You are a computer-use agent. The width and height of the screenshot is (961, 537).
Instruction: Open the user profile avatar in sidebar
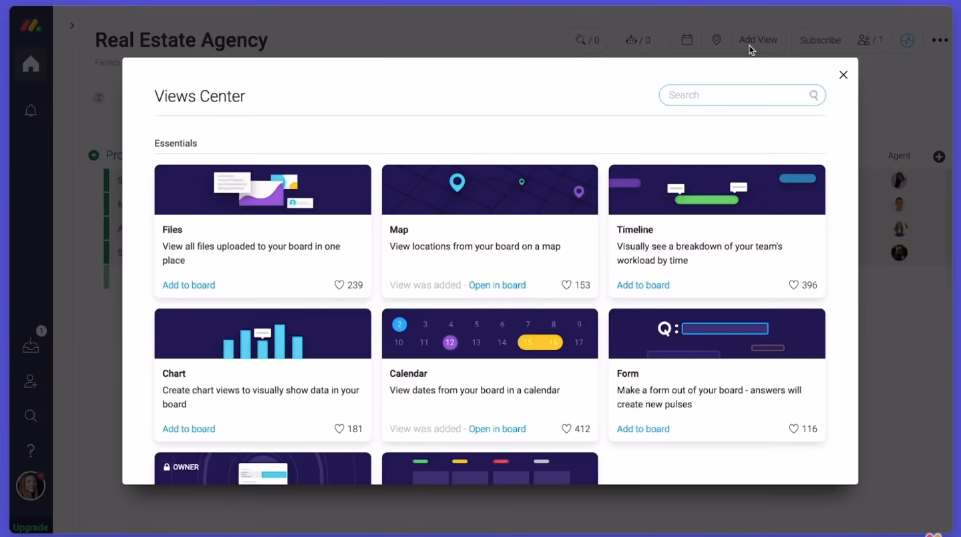coord(31,486)
